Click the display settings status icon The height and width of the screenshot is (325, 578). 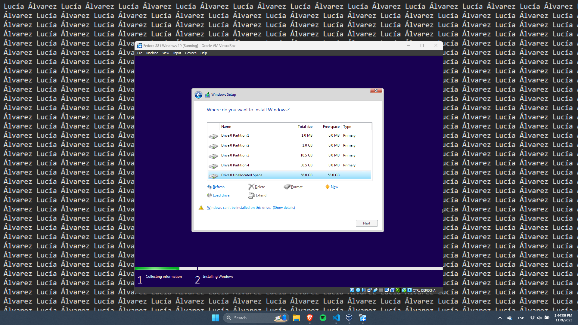pyautogui.click(x=387, y=290)
